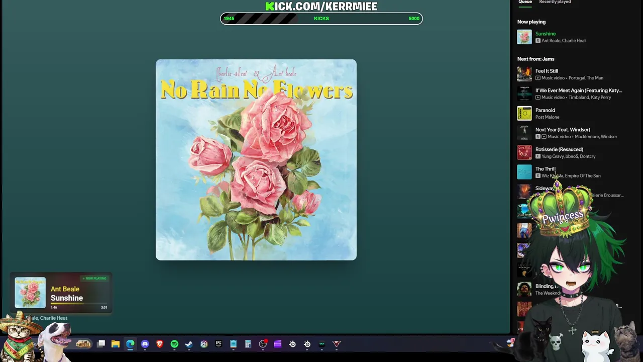643x362 pixels.
Task: Open artist link Yung Gravy, bbno$, Dontcry
Action: 569,156
